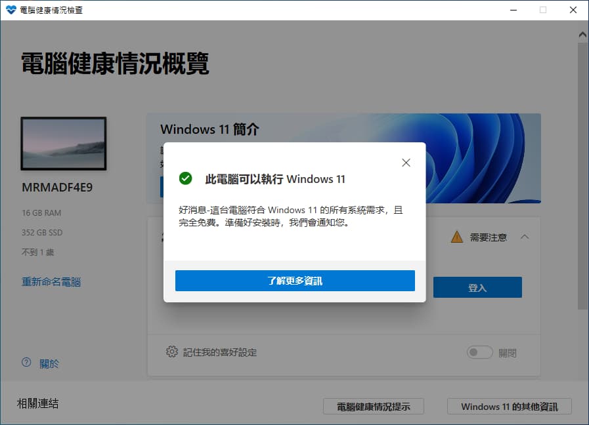Click the PC desktop thumbnail image

pyautogui.click(x=64, y=144)
